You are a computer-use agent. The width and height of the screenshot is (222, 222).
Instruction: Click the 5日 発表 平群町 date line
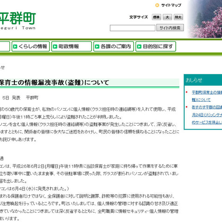[x=20, y=98]
